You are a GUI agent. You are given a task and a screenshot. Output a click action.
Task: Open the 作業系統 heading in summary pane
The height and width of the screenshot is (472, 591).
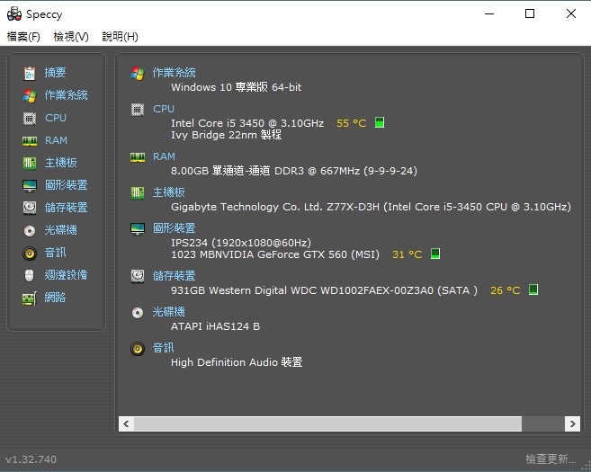click(175, 72)
